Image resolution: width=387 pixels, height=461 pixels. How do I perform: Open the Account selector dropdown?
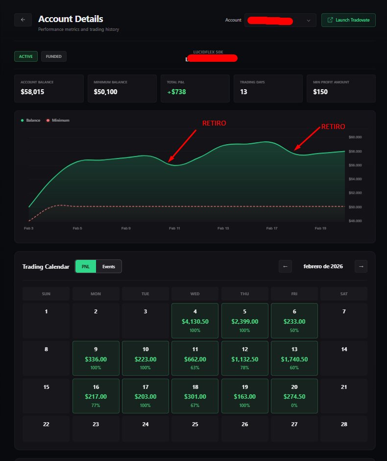tap(280, 20)
